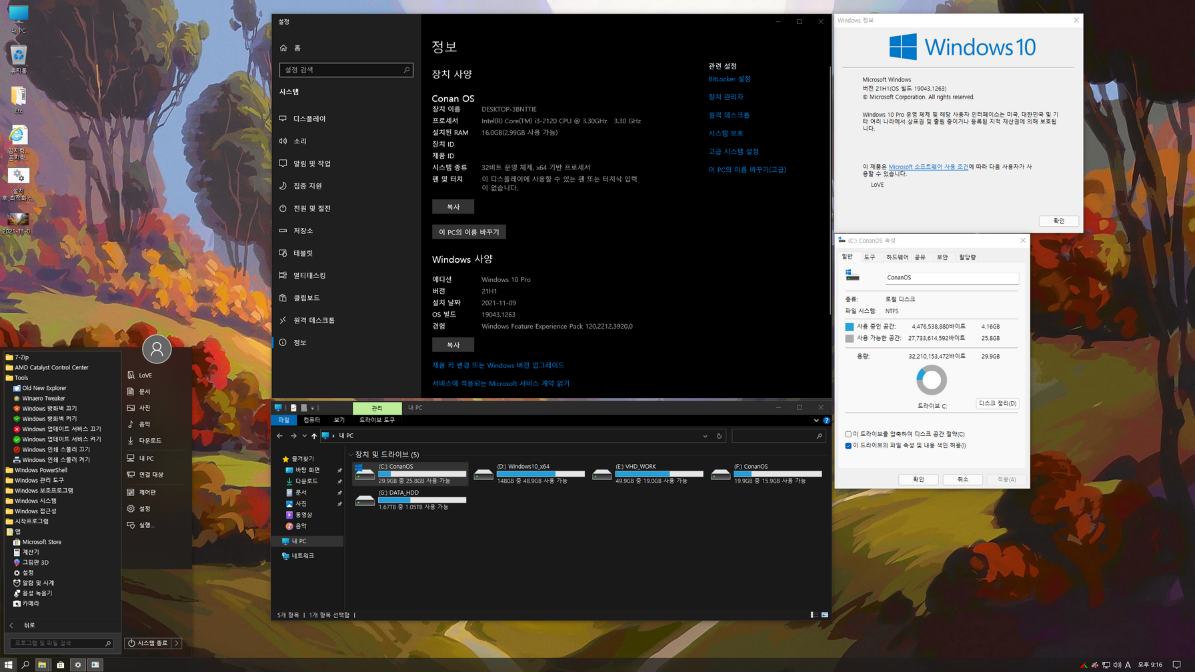The width and height of the screenshot is (1195, 672).
Task: Open File Explorer from the taskbar
Action: click(x=42, y=665)
